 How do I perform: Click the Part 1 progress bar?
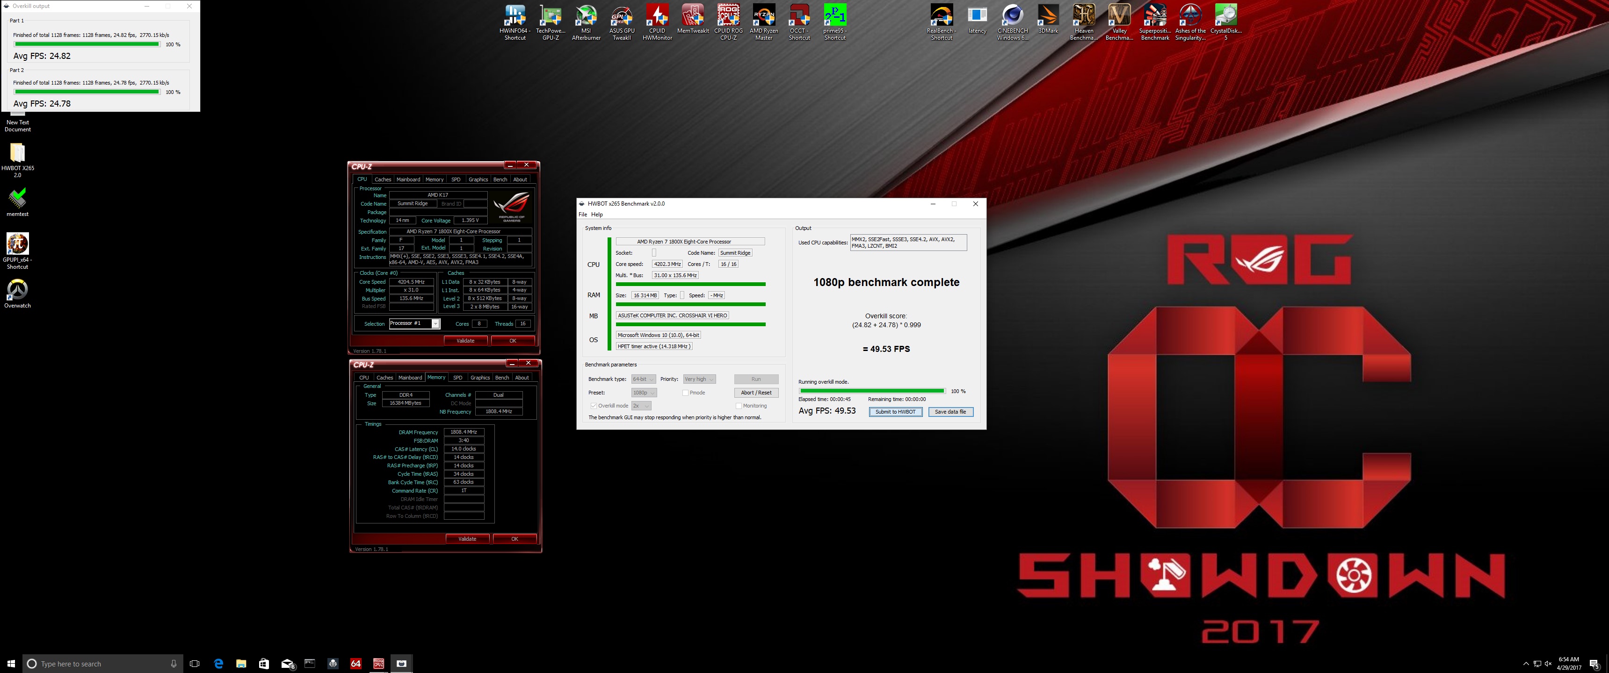pos(87,44)
